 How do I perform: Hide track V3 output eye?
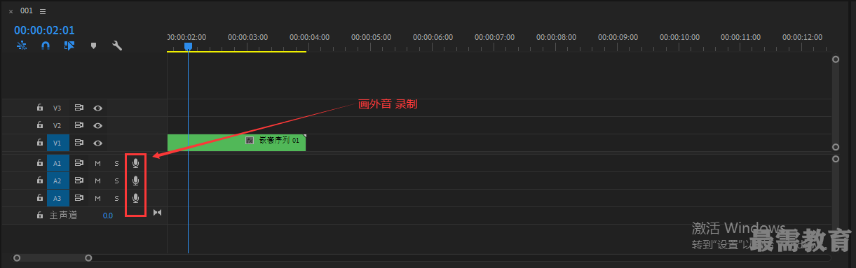coord(98,108)
